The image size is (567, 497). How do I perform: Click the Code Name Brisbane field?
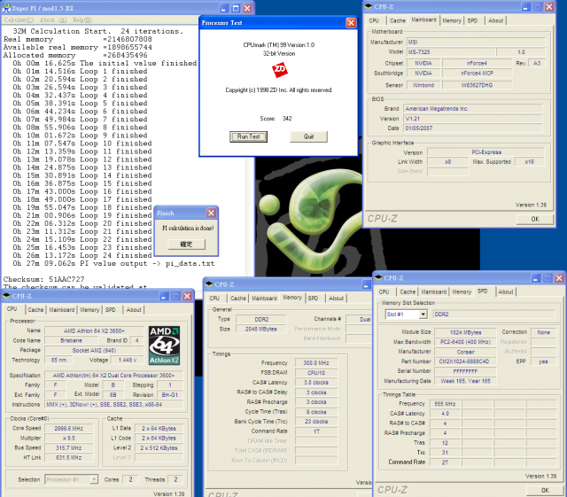[x=71, y=340]
